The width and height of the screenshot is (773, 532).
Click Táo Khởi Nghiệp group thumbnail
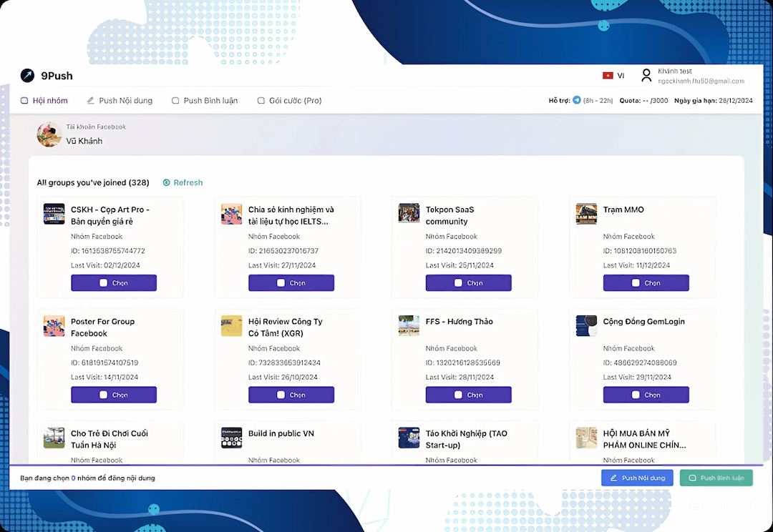point(409,438)
